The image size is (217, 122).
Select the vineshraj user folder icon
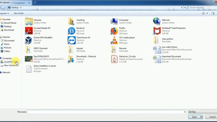pos(72,21)
